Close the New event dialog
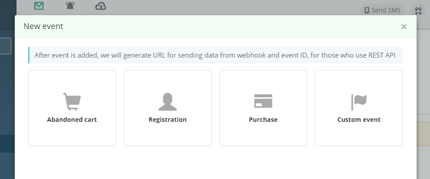The height and width of the screenshot is (179, 430). [404, 27]
